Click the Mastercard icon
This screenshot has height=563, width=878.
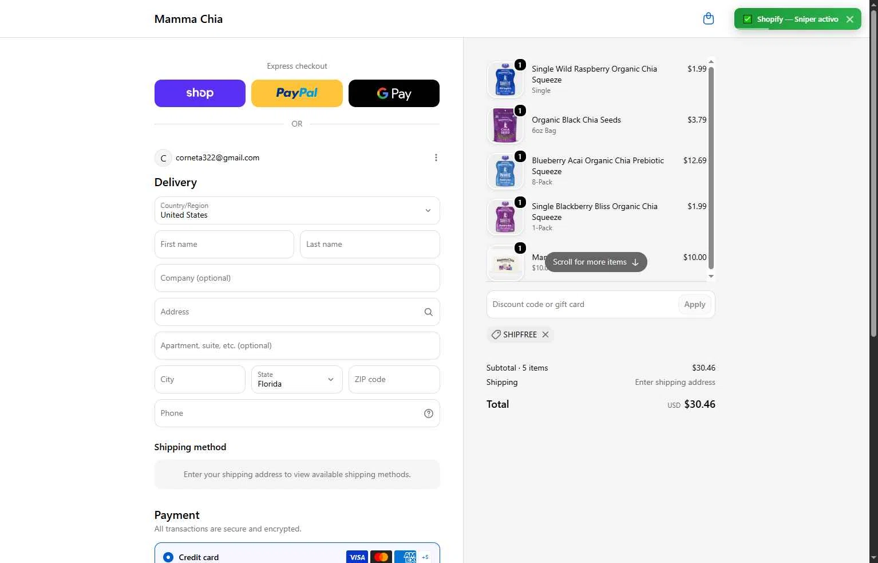[381, 557]
